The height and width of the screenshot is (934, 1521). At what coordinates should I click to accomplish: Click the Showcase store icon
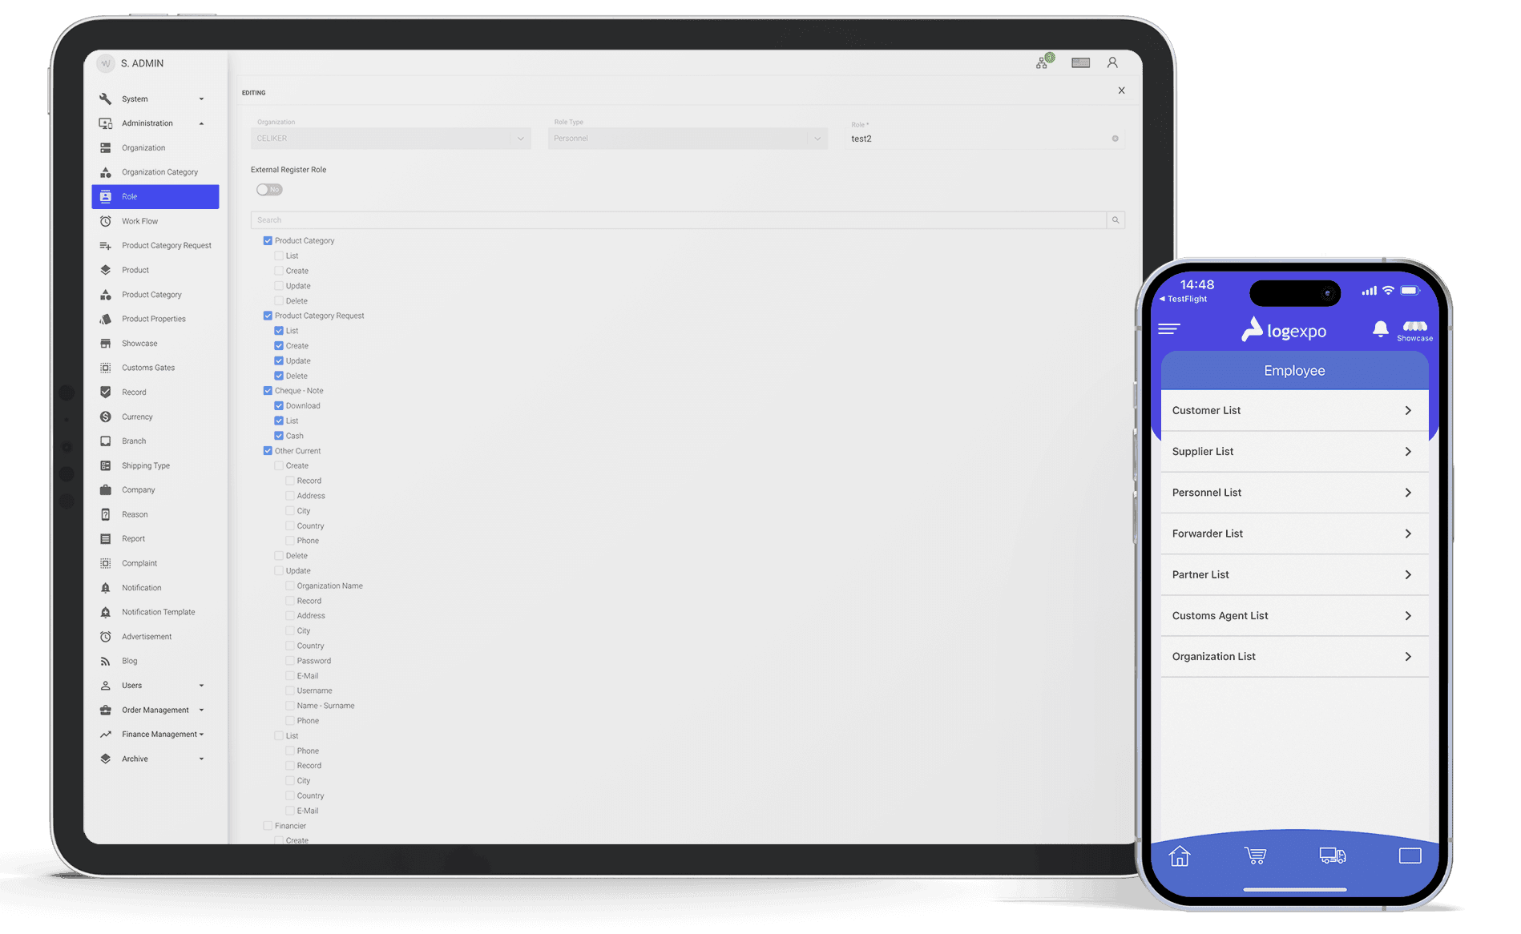click(x=105, y=344)
